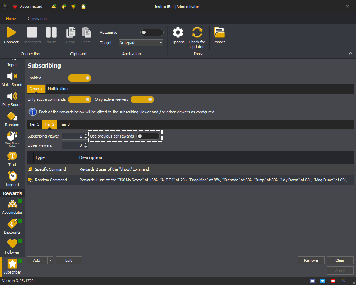This screenshot has height=285, width=356.
Task: Select the Tier 1 tab
Action: coord(34,125)
